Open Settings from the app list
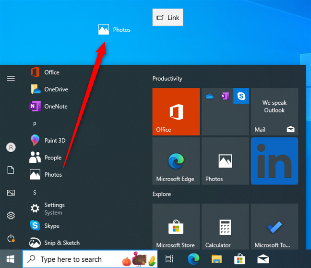Screen dimensions: 311x268 (x=48, y=208)
